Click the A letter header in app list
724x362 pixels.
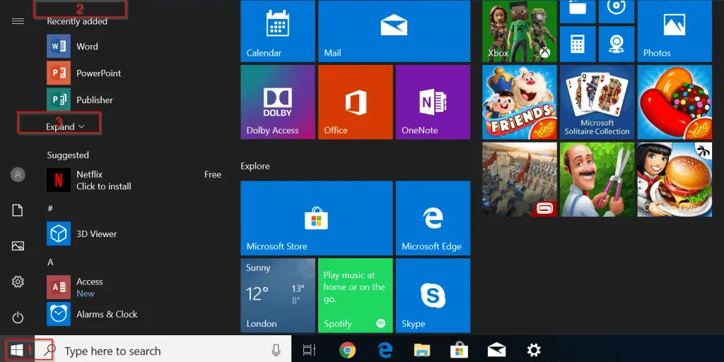click(50, 263)
